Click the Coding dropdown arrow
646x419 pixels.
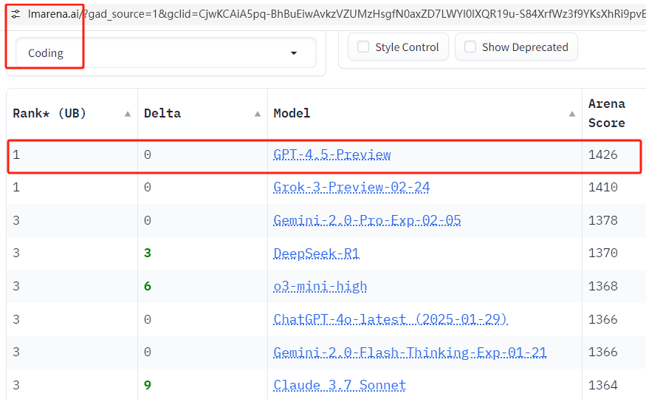point(294,53)
